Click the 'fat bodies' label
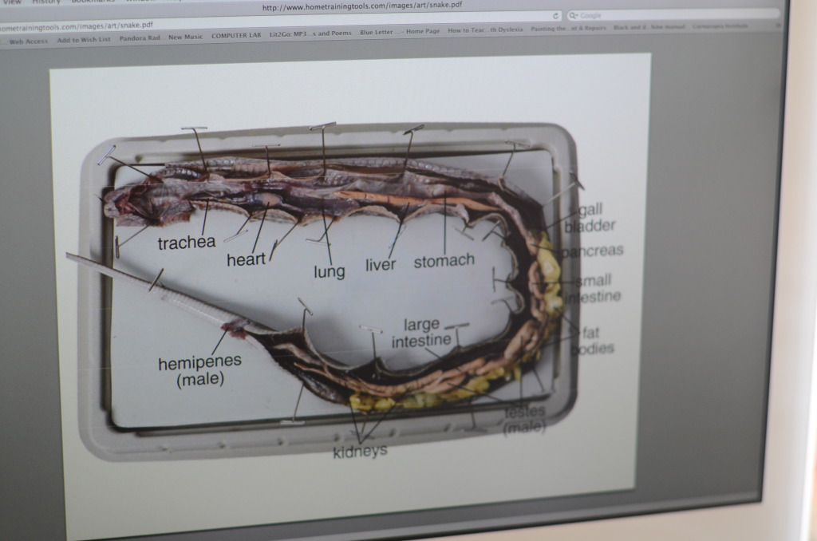This screenshot has width=817, height=541. (x=592, y=341)
